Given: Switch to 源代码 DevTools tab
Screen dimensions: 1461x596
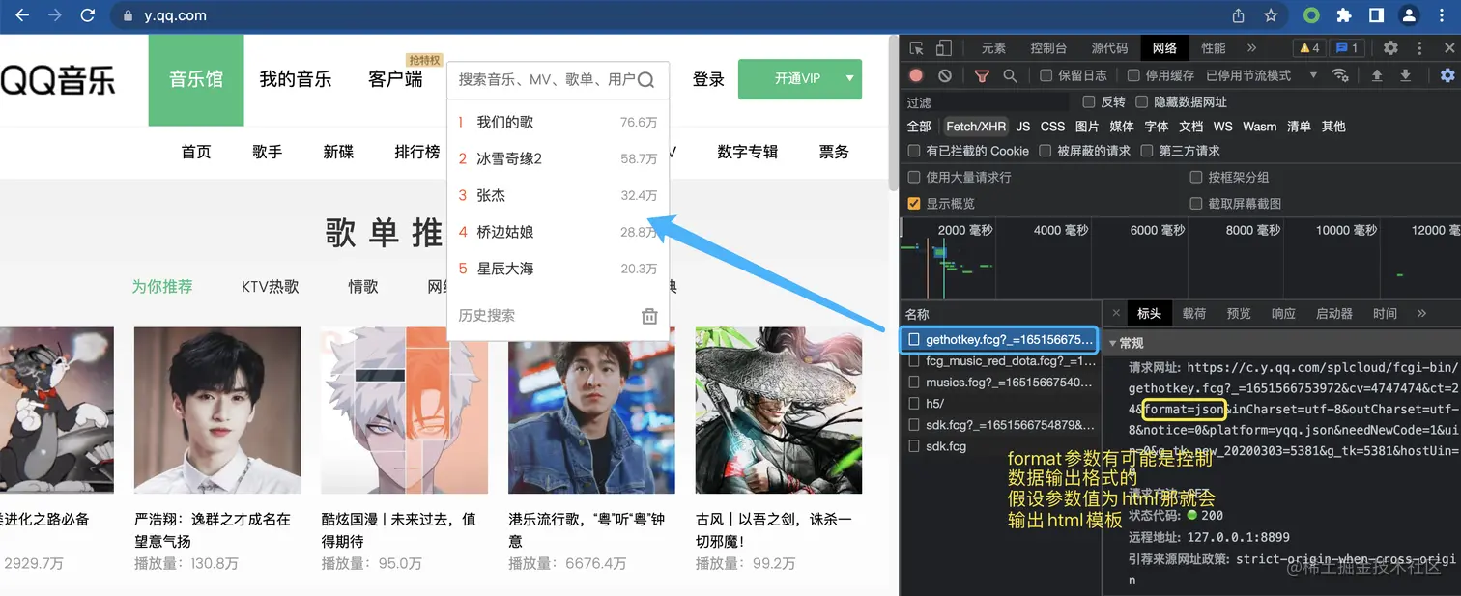Looking at the screenshot, I should [x=1109, y=48].
